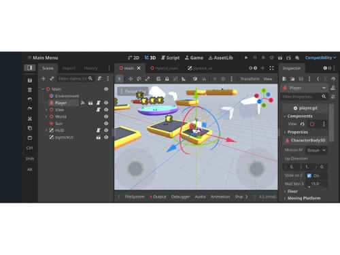Click remote debug deploy icon

tap(271, 58)
